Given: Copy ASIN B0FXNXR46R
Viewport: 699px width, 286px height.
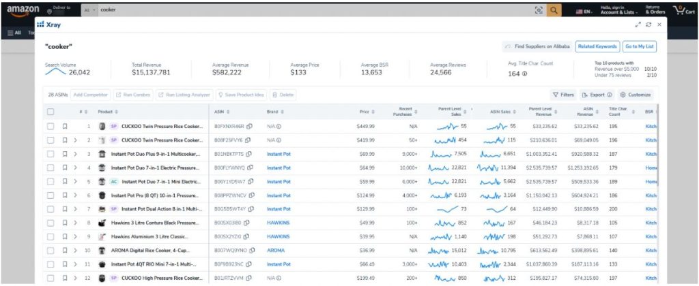Looking at the screenshot, I should [250, 127].
